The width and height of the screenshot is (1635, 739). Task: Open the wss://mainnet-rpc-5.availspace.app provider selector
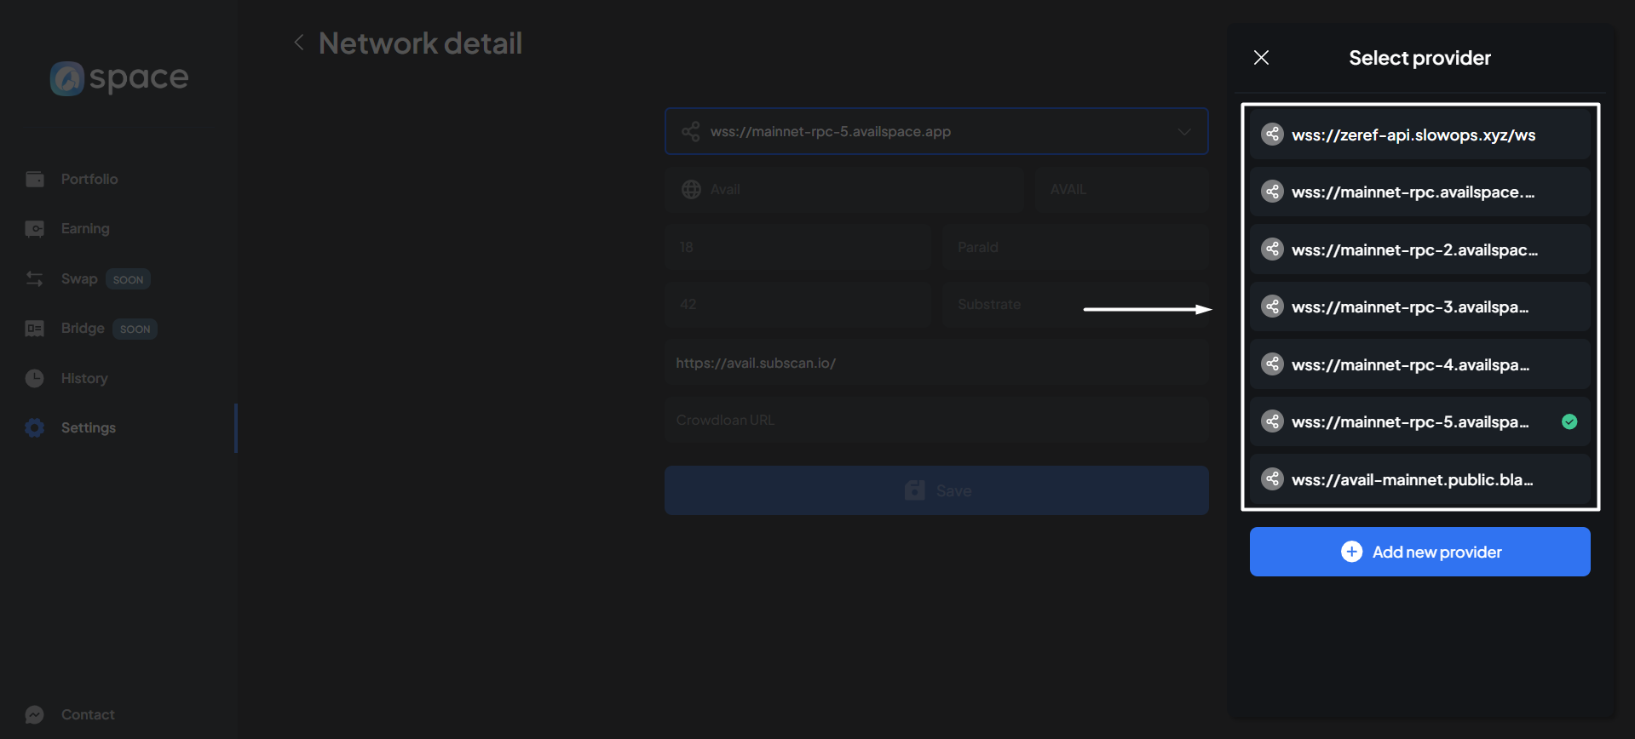pos(935,132)
